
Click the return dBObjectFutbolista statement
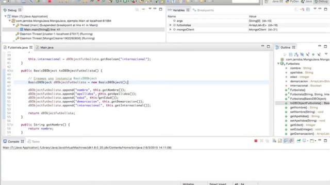(x=52, y=113)
